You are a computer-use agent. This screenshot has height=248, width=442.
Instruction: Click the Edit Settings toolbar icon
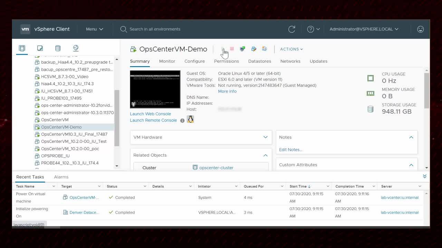[254, 49]
